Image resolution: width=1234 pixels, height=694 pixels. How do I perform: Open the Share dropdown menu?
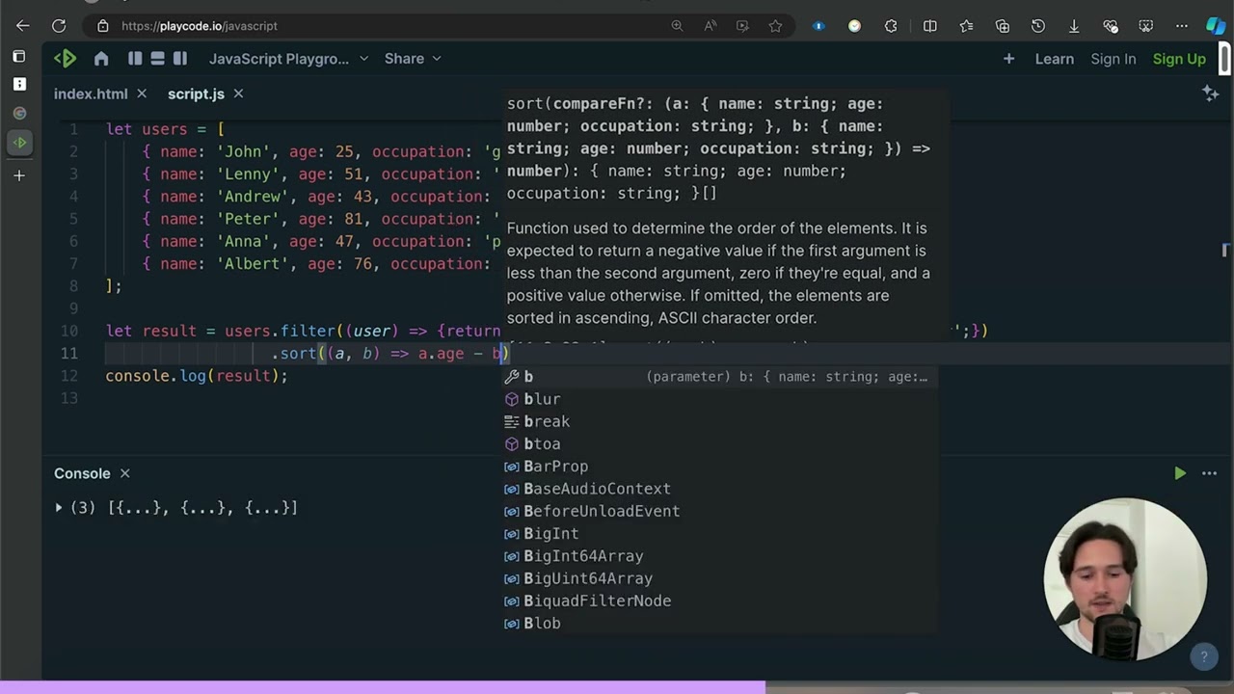pos(413,59)
